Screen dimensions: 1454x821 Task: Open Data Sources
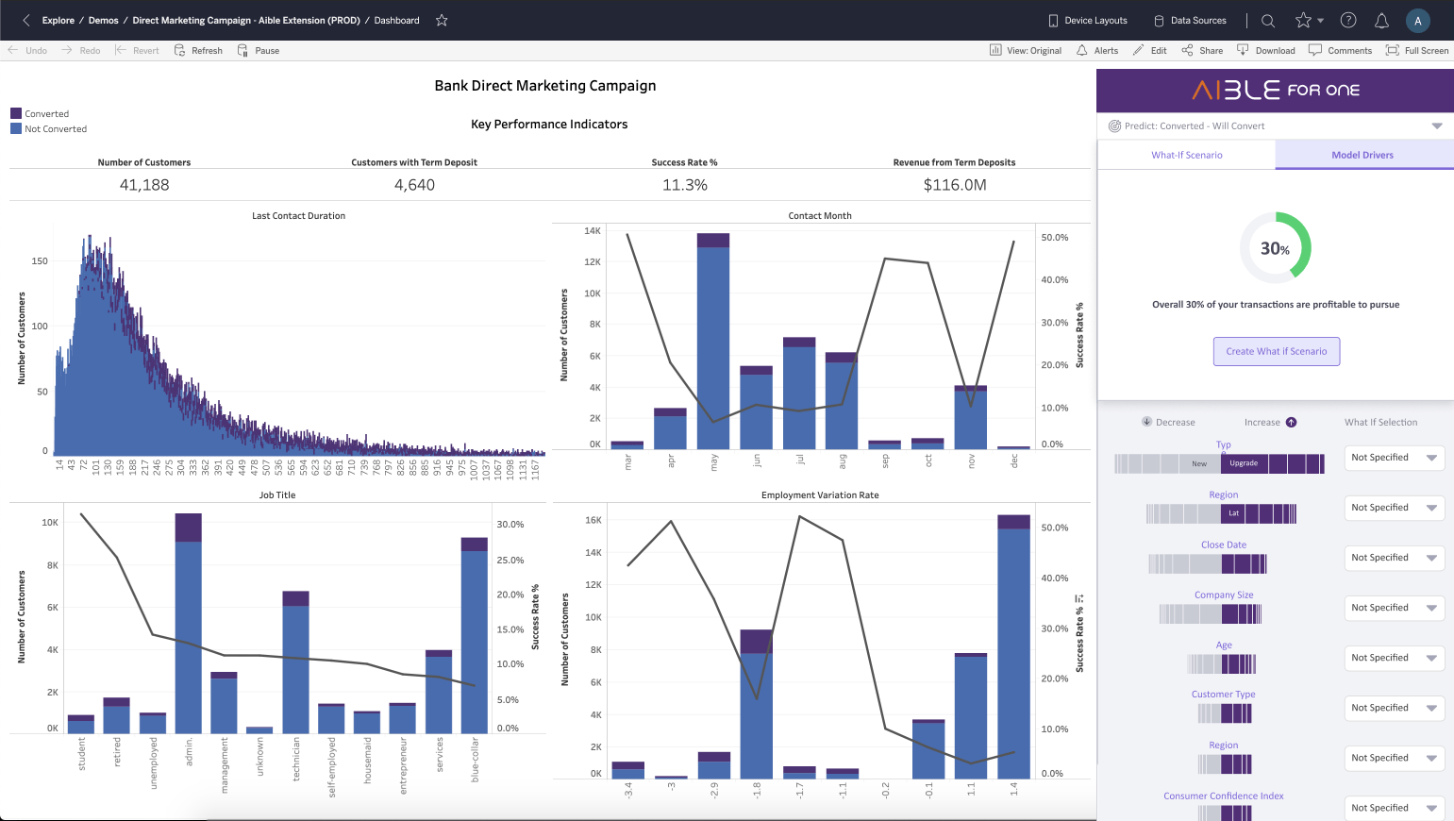point(1190,20)
